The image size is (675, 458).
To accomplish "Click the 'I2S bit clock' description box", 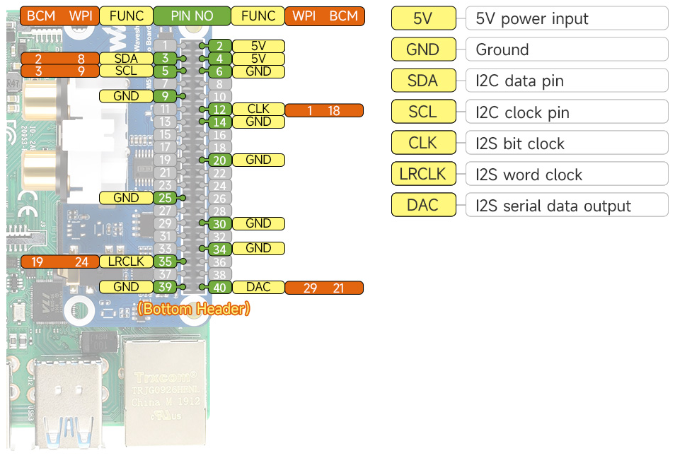I will click(566, 143).
